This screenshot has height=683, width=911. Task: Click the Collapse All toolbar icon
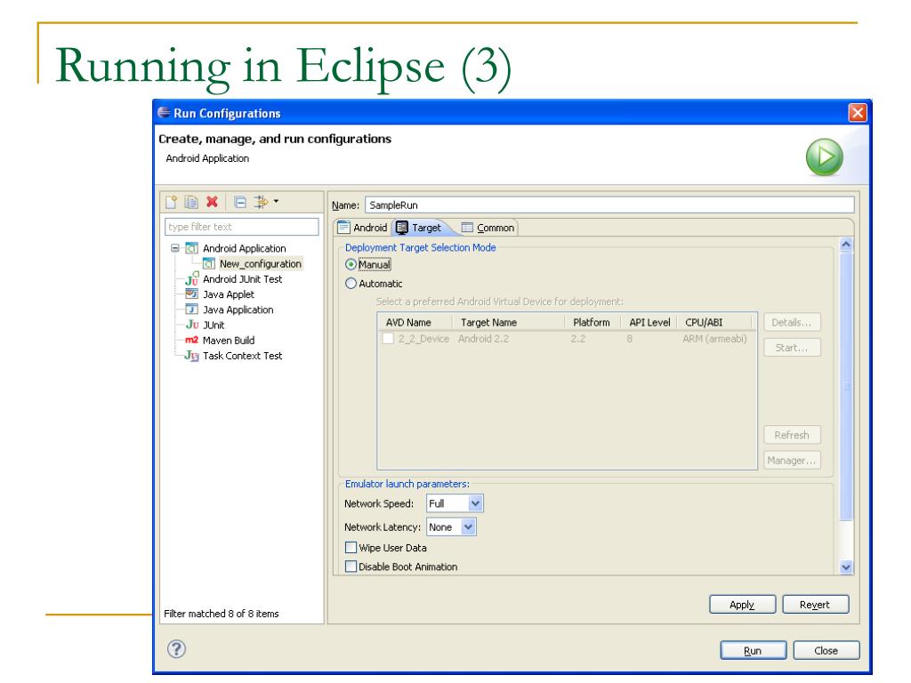tap(240, 202)
